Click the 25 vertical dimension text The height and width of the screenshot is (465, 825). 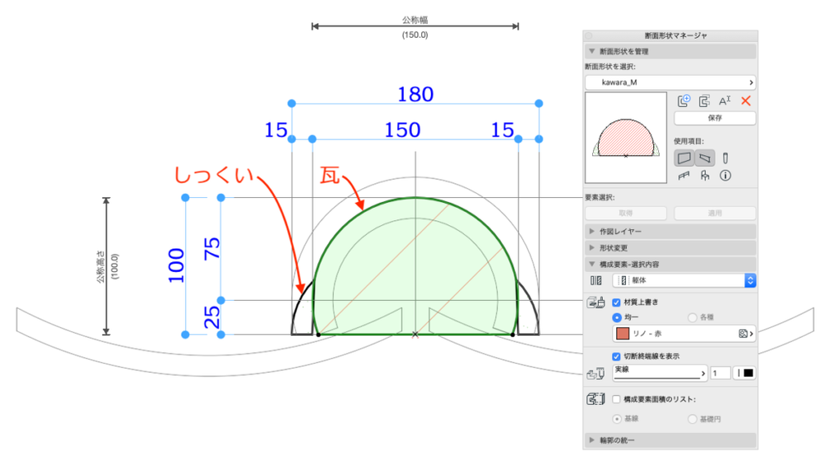point(212,317)
